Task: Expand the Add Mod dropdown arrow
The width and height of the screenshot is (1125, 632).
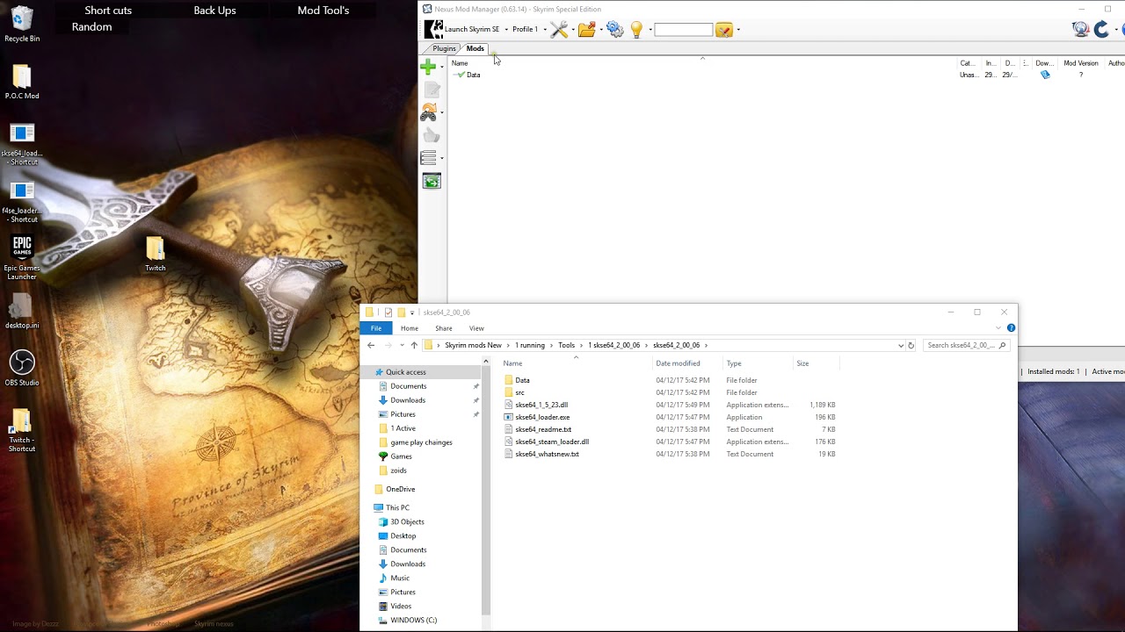Action: (441, 68)
